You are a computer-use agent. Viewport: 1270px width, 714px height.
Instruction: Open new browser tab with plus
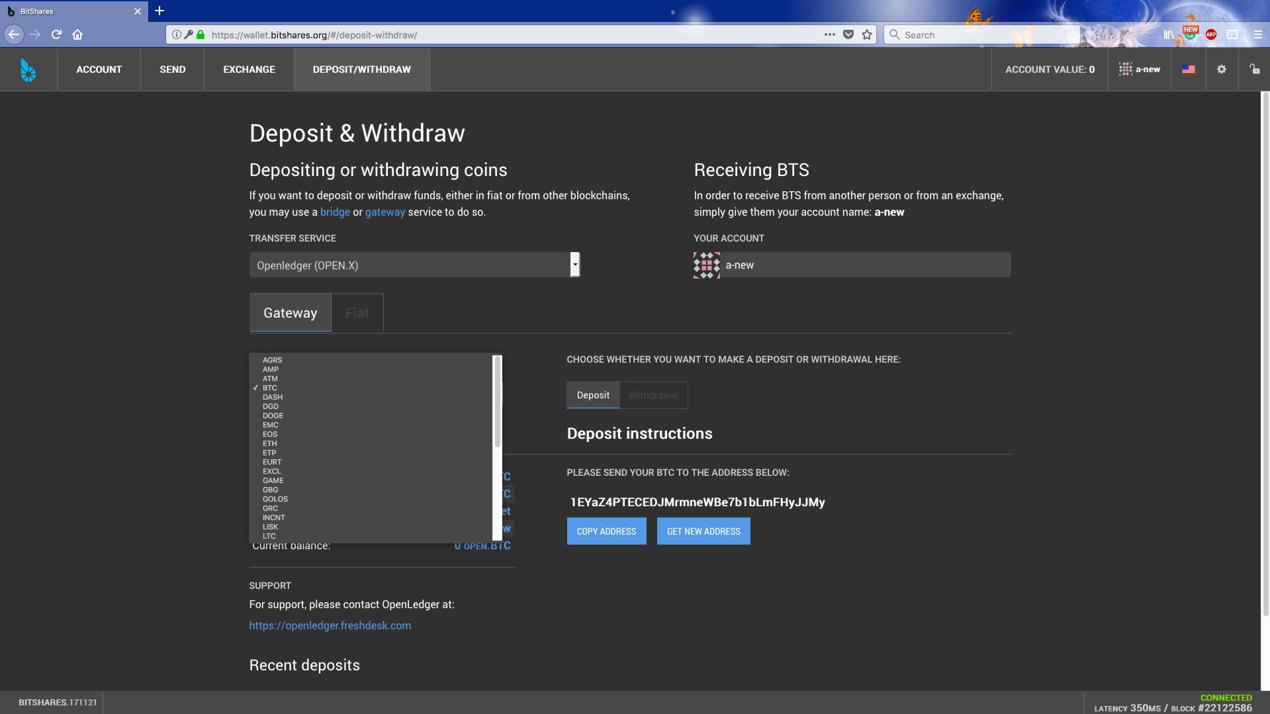coord(159,11)
